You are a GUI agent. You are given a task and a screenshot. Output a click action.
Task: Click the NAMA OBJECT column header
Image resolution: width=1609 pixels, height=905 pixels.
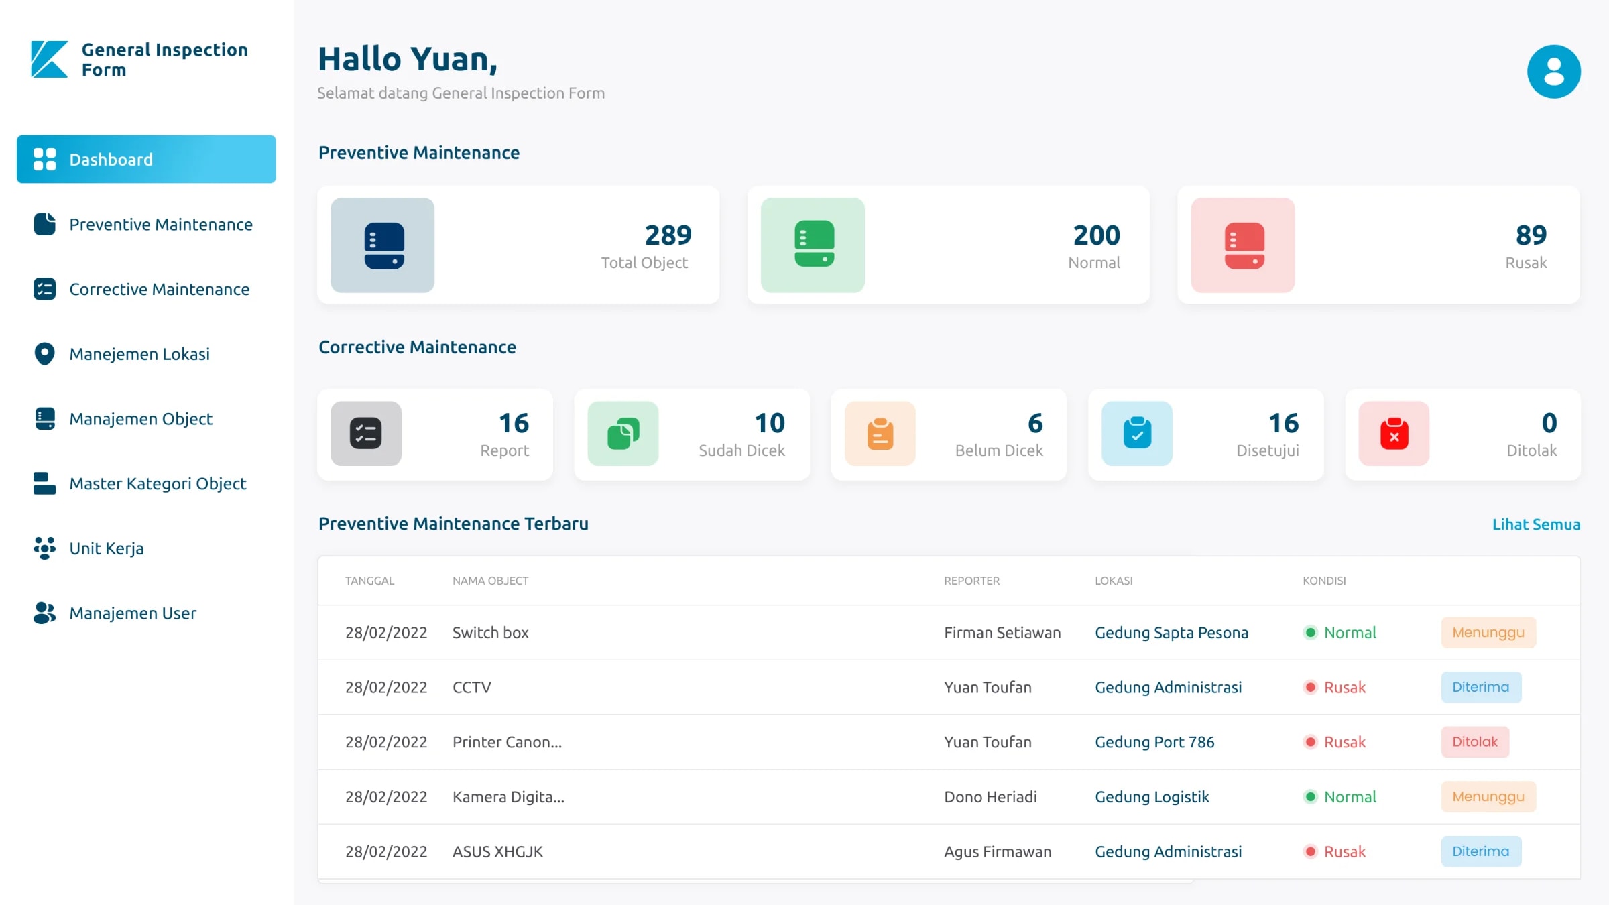pos(490,581)
